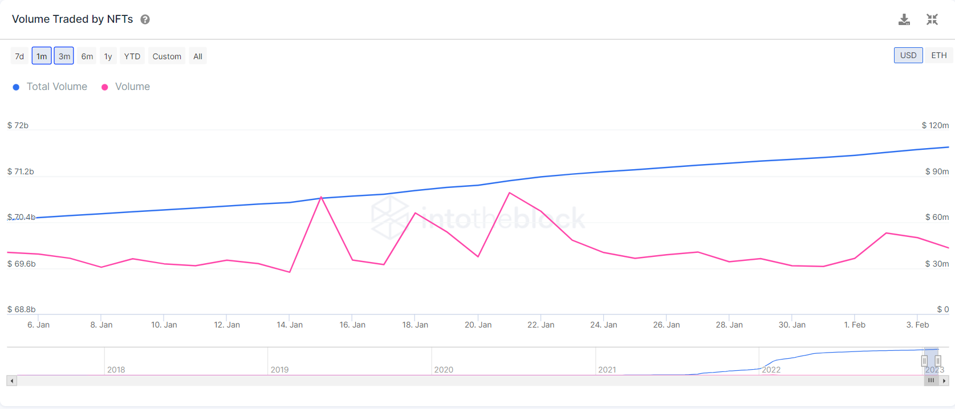The image size is (955, 409).
Task: Click the navigator scrollbar left arrow
Action: pos(12,381)
